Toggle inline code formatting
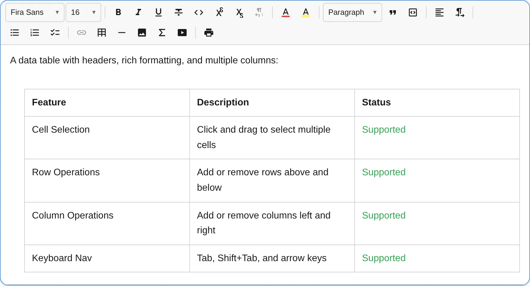 click(199, 12)
